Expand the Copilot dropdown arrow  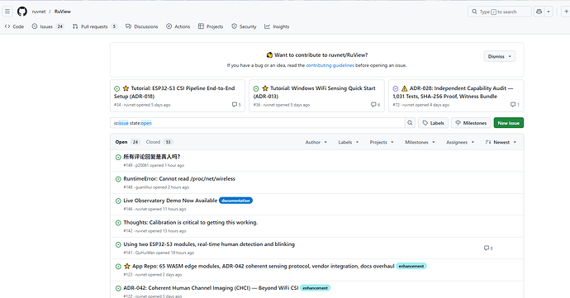tap(549, 12)
